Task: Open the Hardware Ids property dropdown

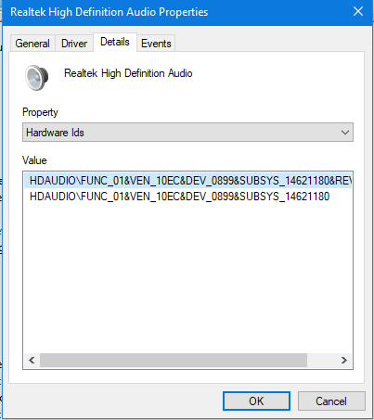Action: click(x=187, y=133)
